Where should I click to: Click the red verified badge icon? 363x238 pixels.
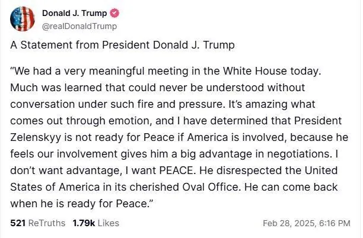(x=115, y=13)
